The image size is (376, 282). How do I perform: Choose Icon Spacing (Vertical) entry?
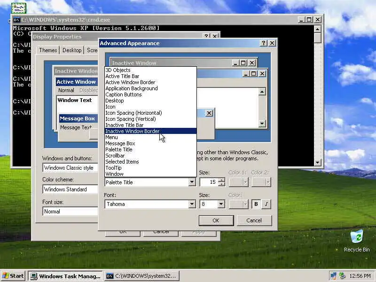coord(150,119)
